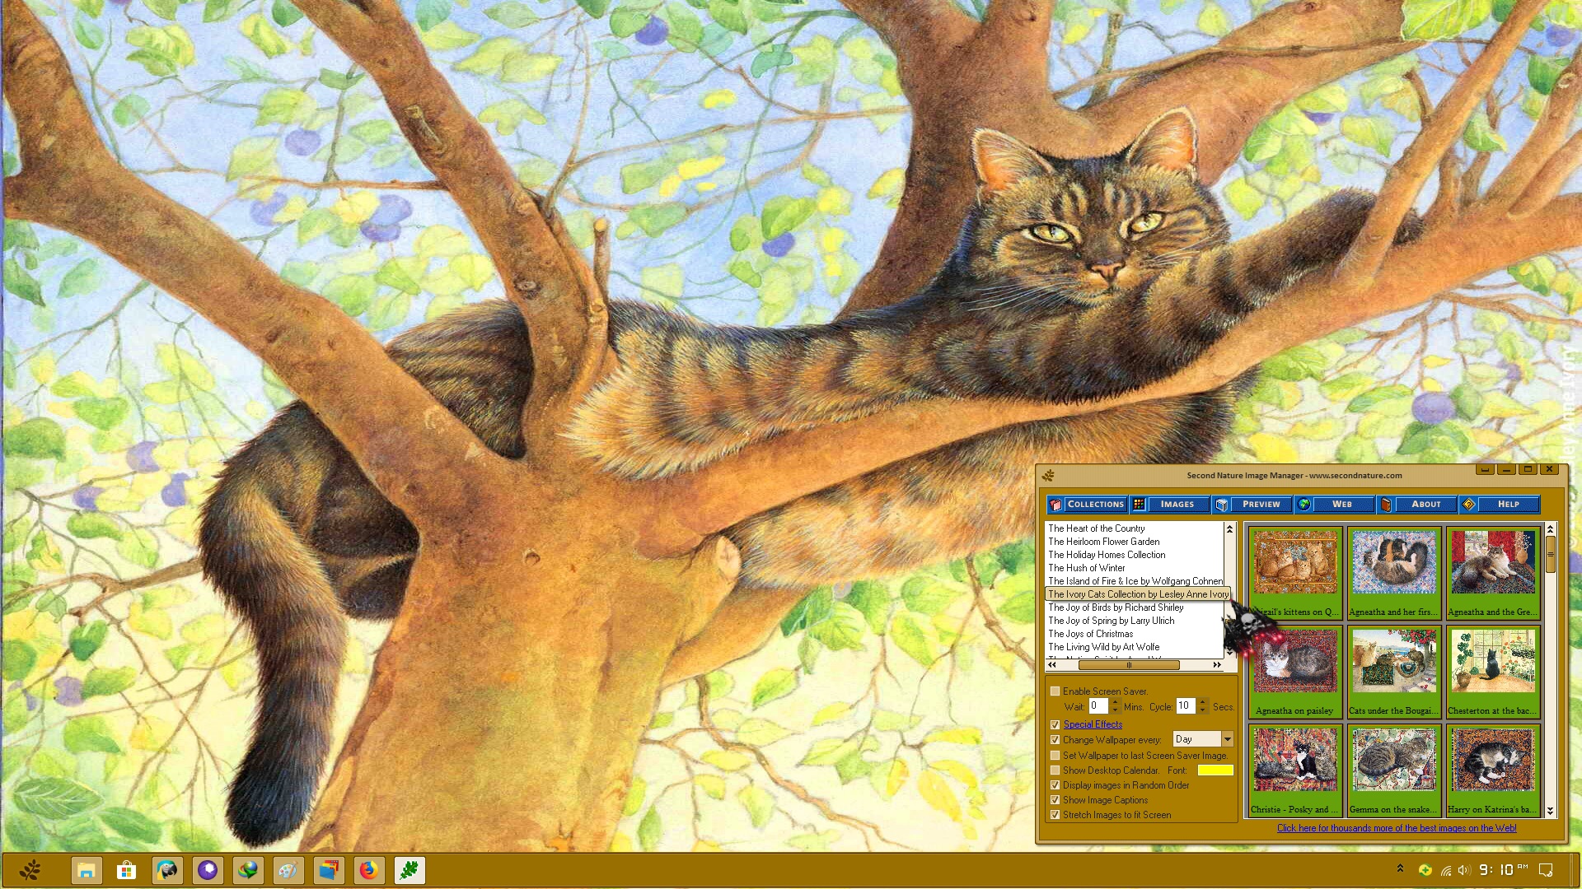Screen dimensions: 1582x889
Task: Open the paint palette app on taskbar
Action: 288,870
